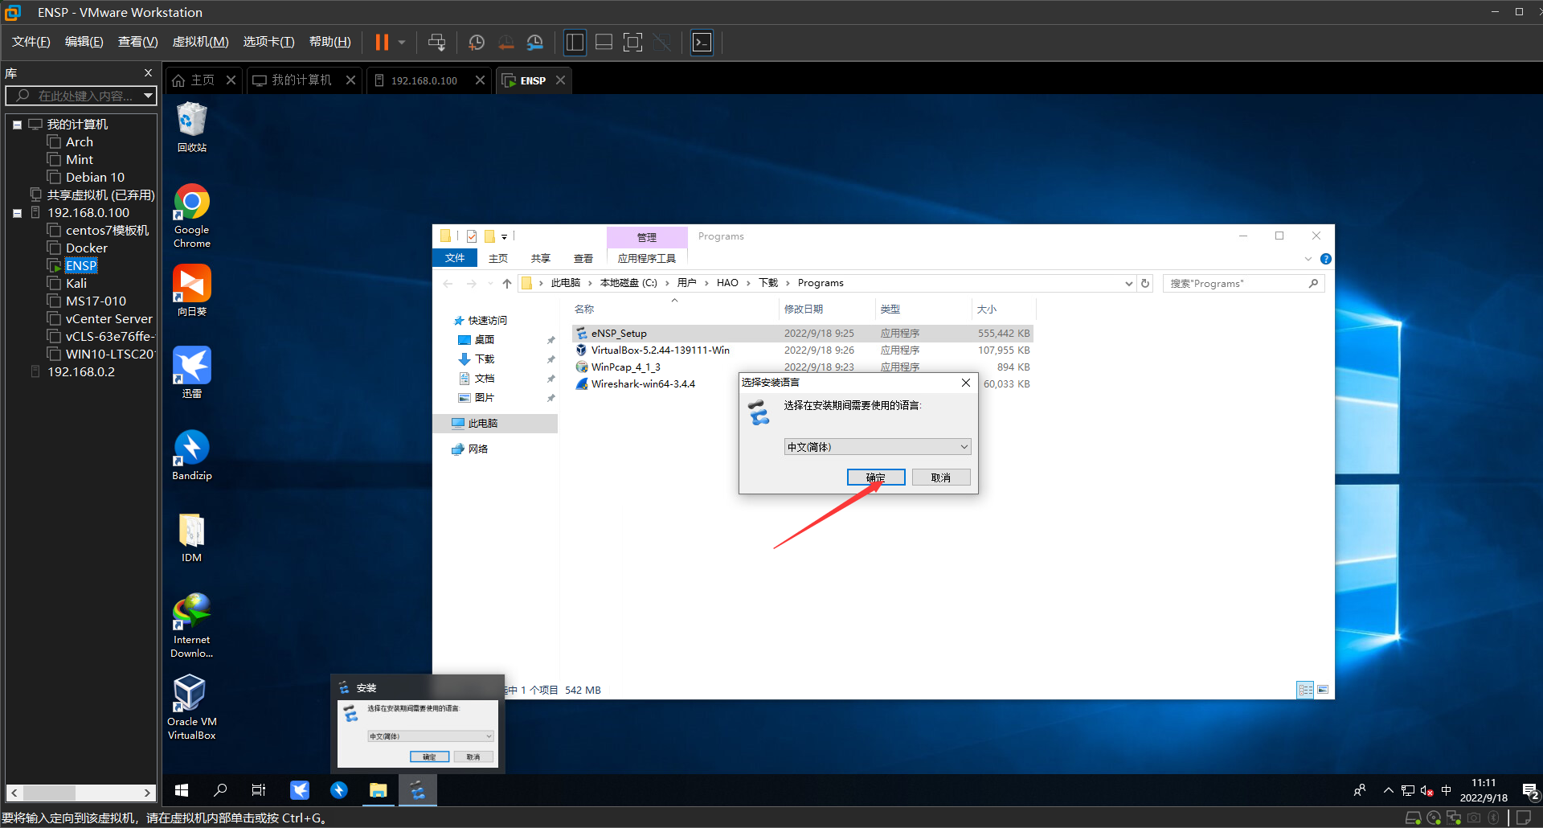Collapse the 我的计算机 tree node
Screen dimensions: 1543x828
coord(17,125)
